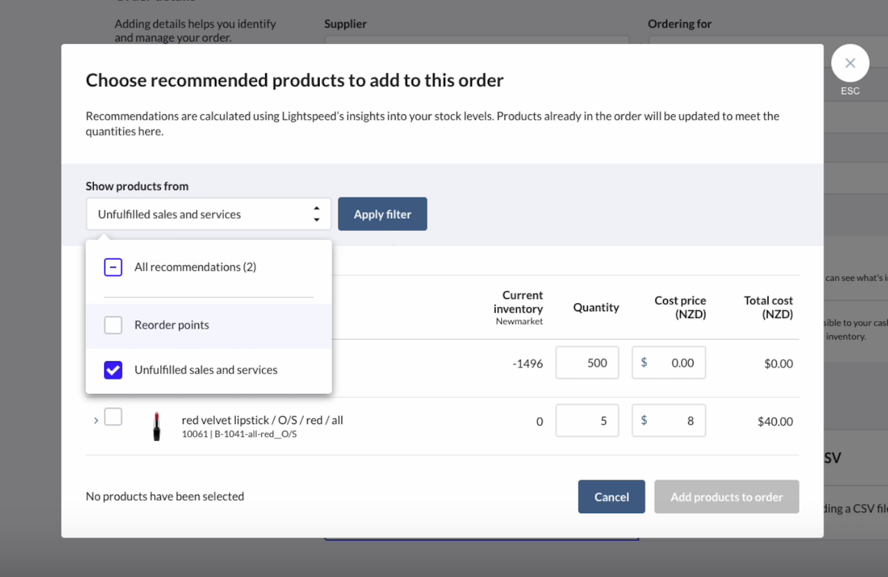Enable the Reorder points checkbox
Viewport: 888px width, 577px height.
(113, 325)
